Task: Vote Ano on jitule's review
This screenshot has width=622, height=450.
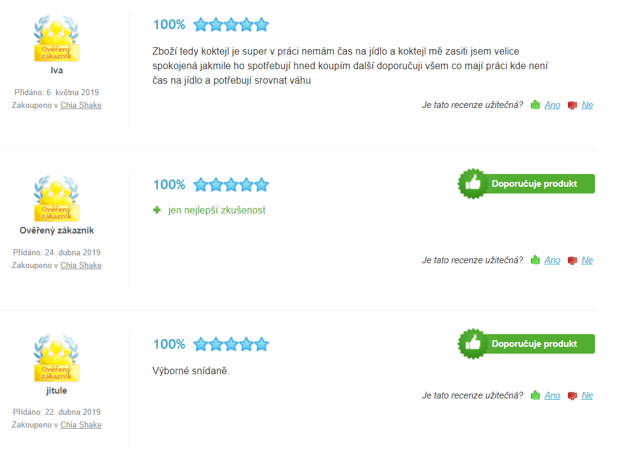Action: pyautogui.click(x=552, y=395)
